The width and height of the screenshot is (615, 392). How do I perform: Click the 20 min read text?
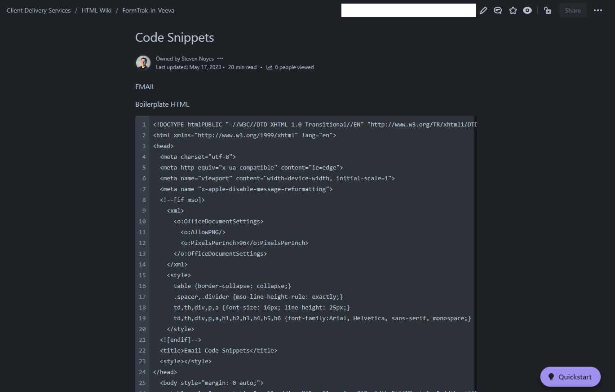[243, 67]
